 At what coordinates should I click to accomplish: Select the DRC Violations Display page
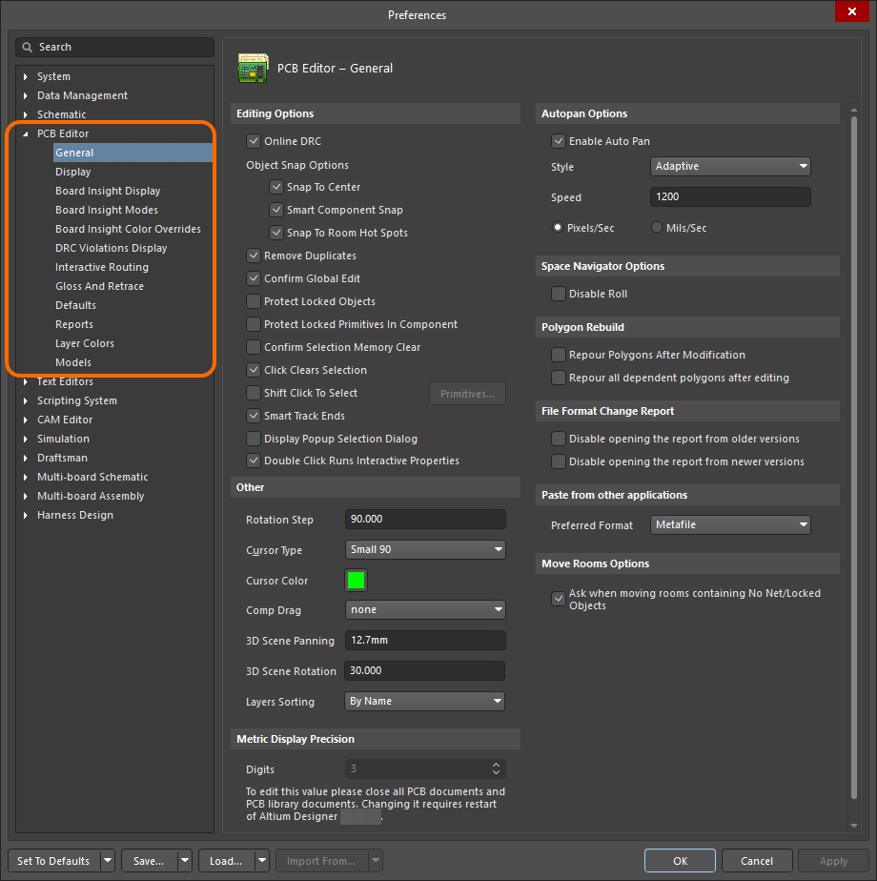coord(112,248)
